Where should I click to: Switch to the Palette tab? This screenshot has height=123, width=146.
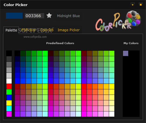(11, 30)
